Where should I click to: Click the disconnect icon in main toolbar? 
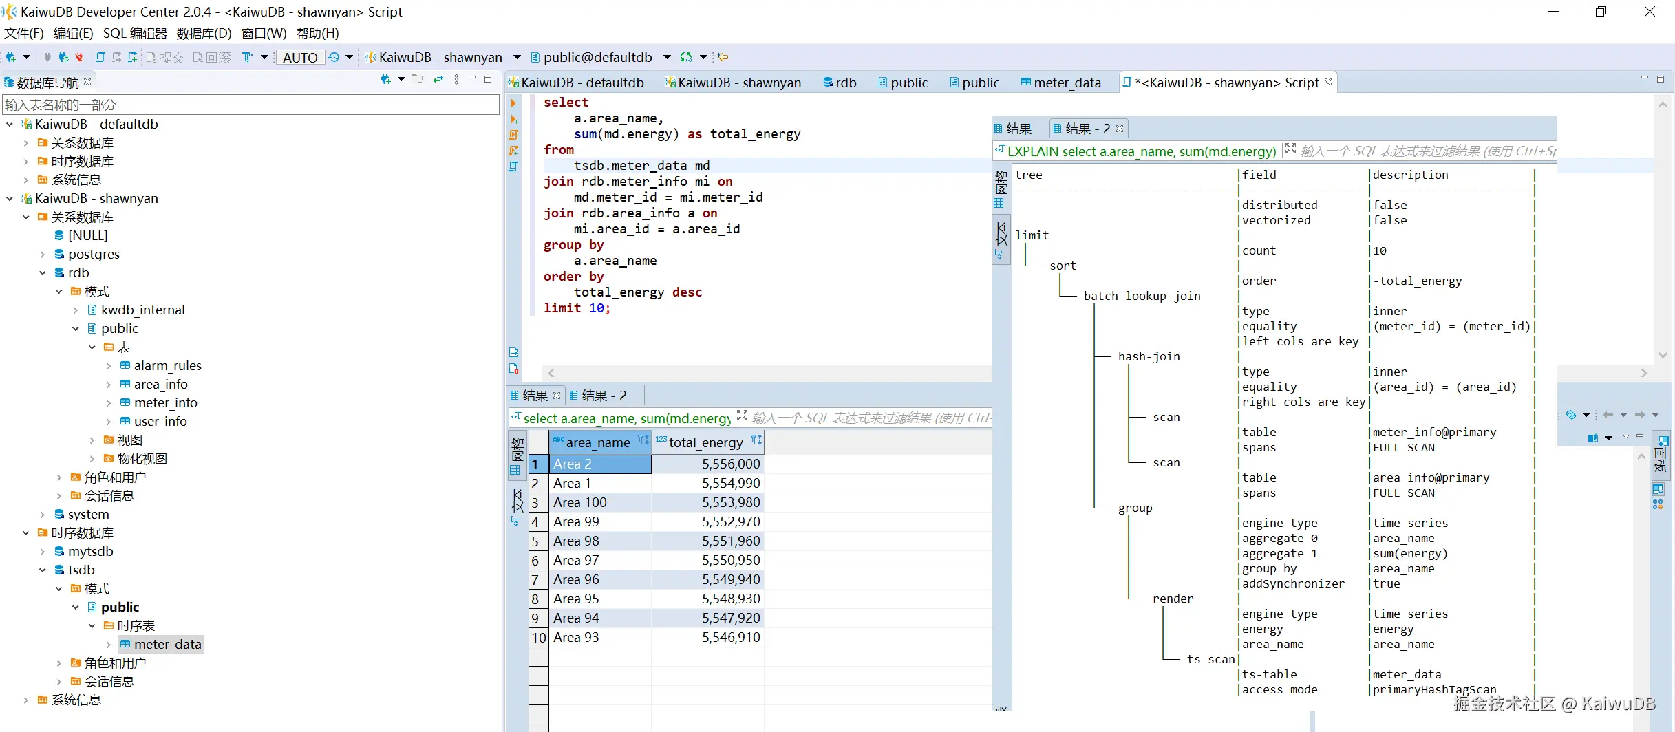click(x=78, y=57)
